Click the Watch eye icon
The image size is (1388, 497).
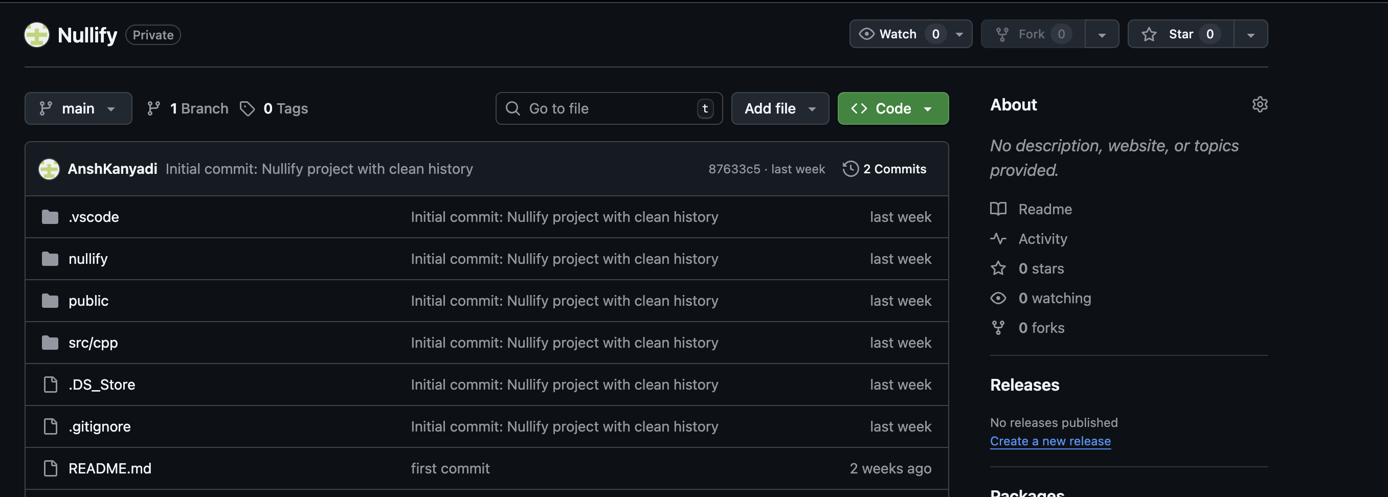[x=866, y=33]
